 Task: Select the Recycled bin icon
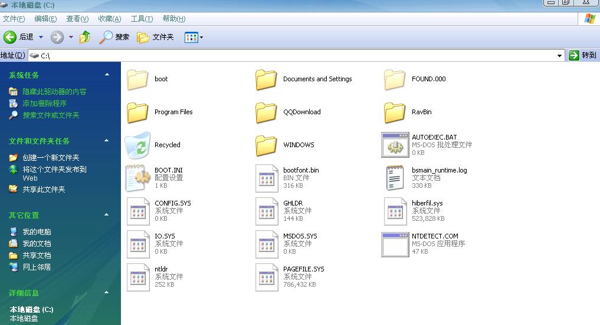137,145
